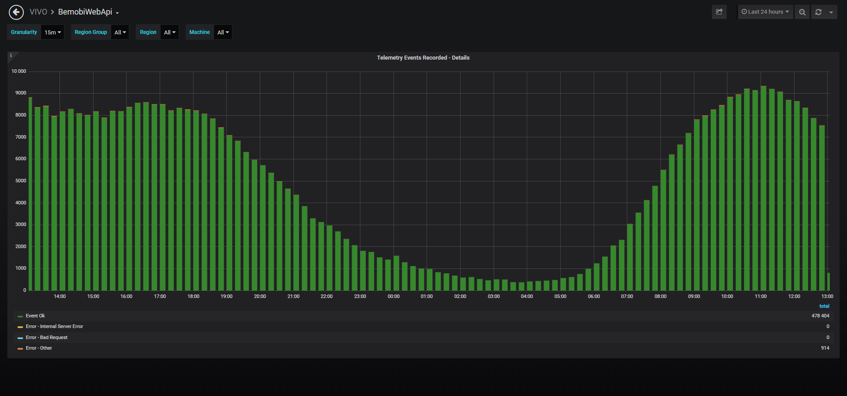Click the Error - Other total value 914
The width and height of the screenshot is (847, 396).
coord(825,348)
